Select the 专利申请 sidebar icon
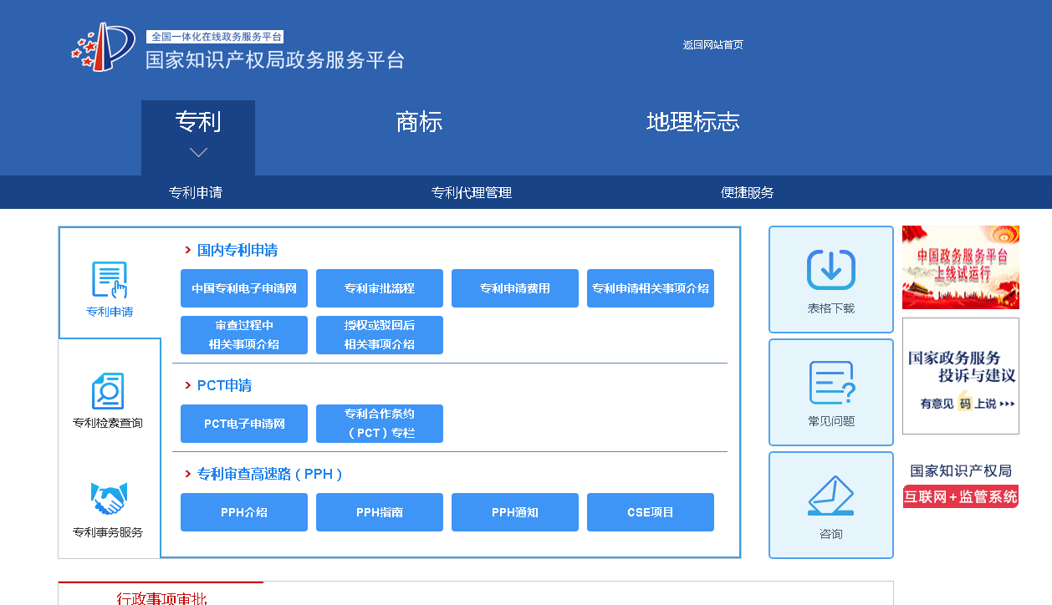The width and height of the screenshot is (1052, 605). pyautogui.click(x=110, y=278)
